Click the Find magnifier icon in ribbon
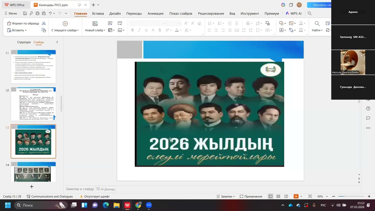Image resolution: width=375 pixels, height=211 pixels. point(317,23)
